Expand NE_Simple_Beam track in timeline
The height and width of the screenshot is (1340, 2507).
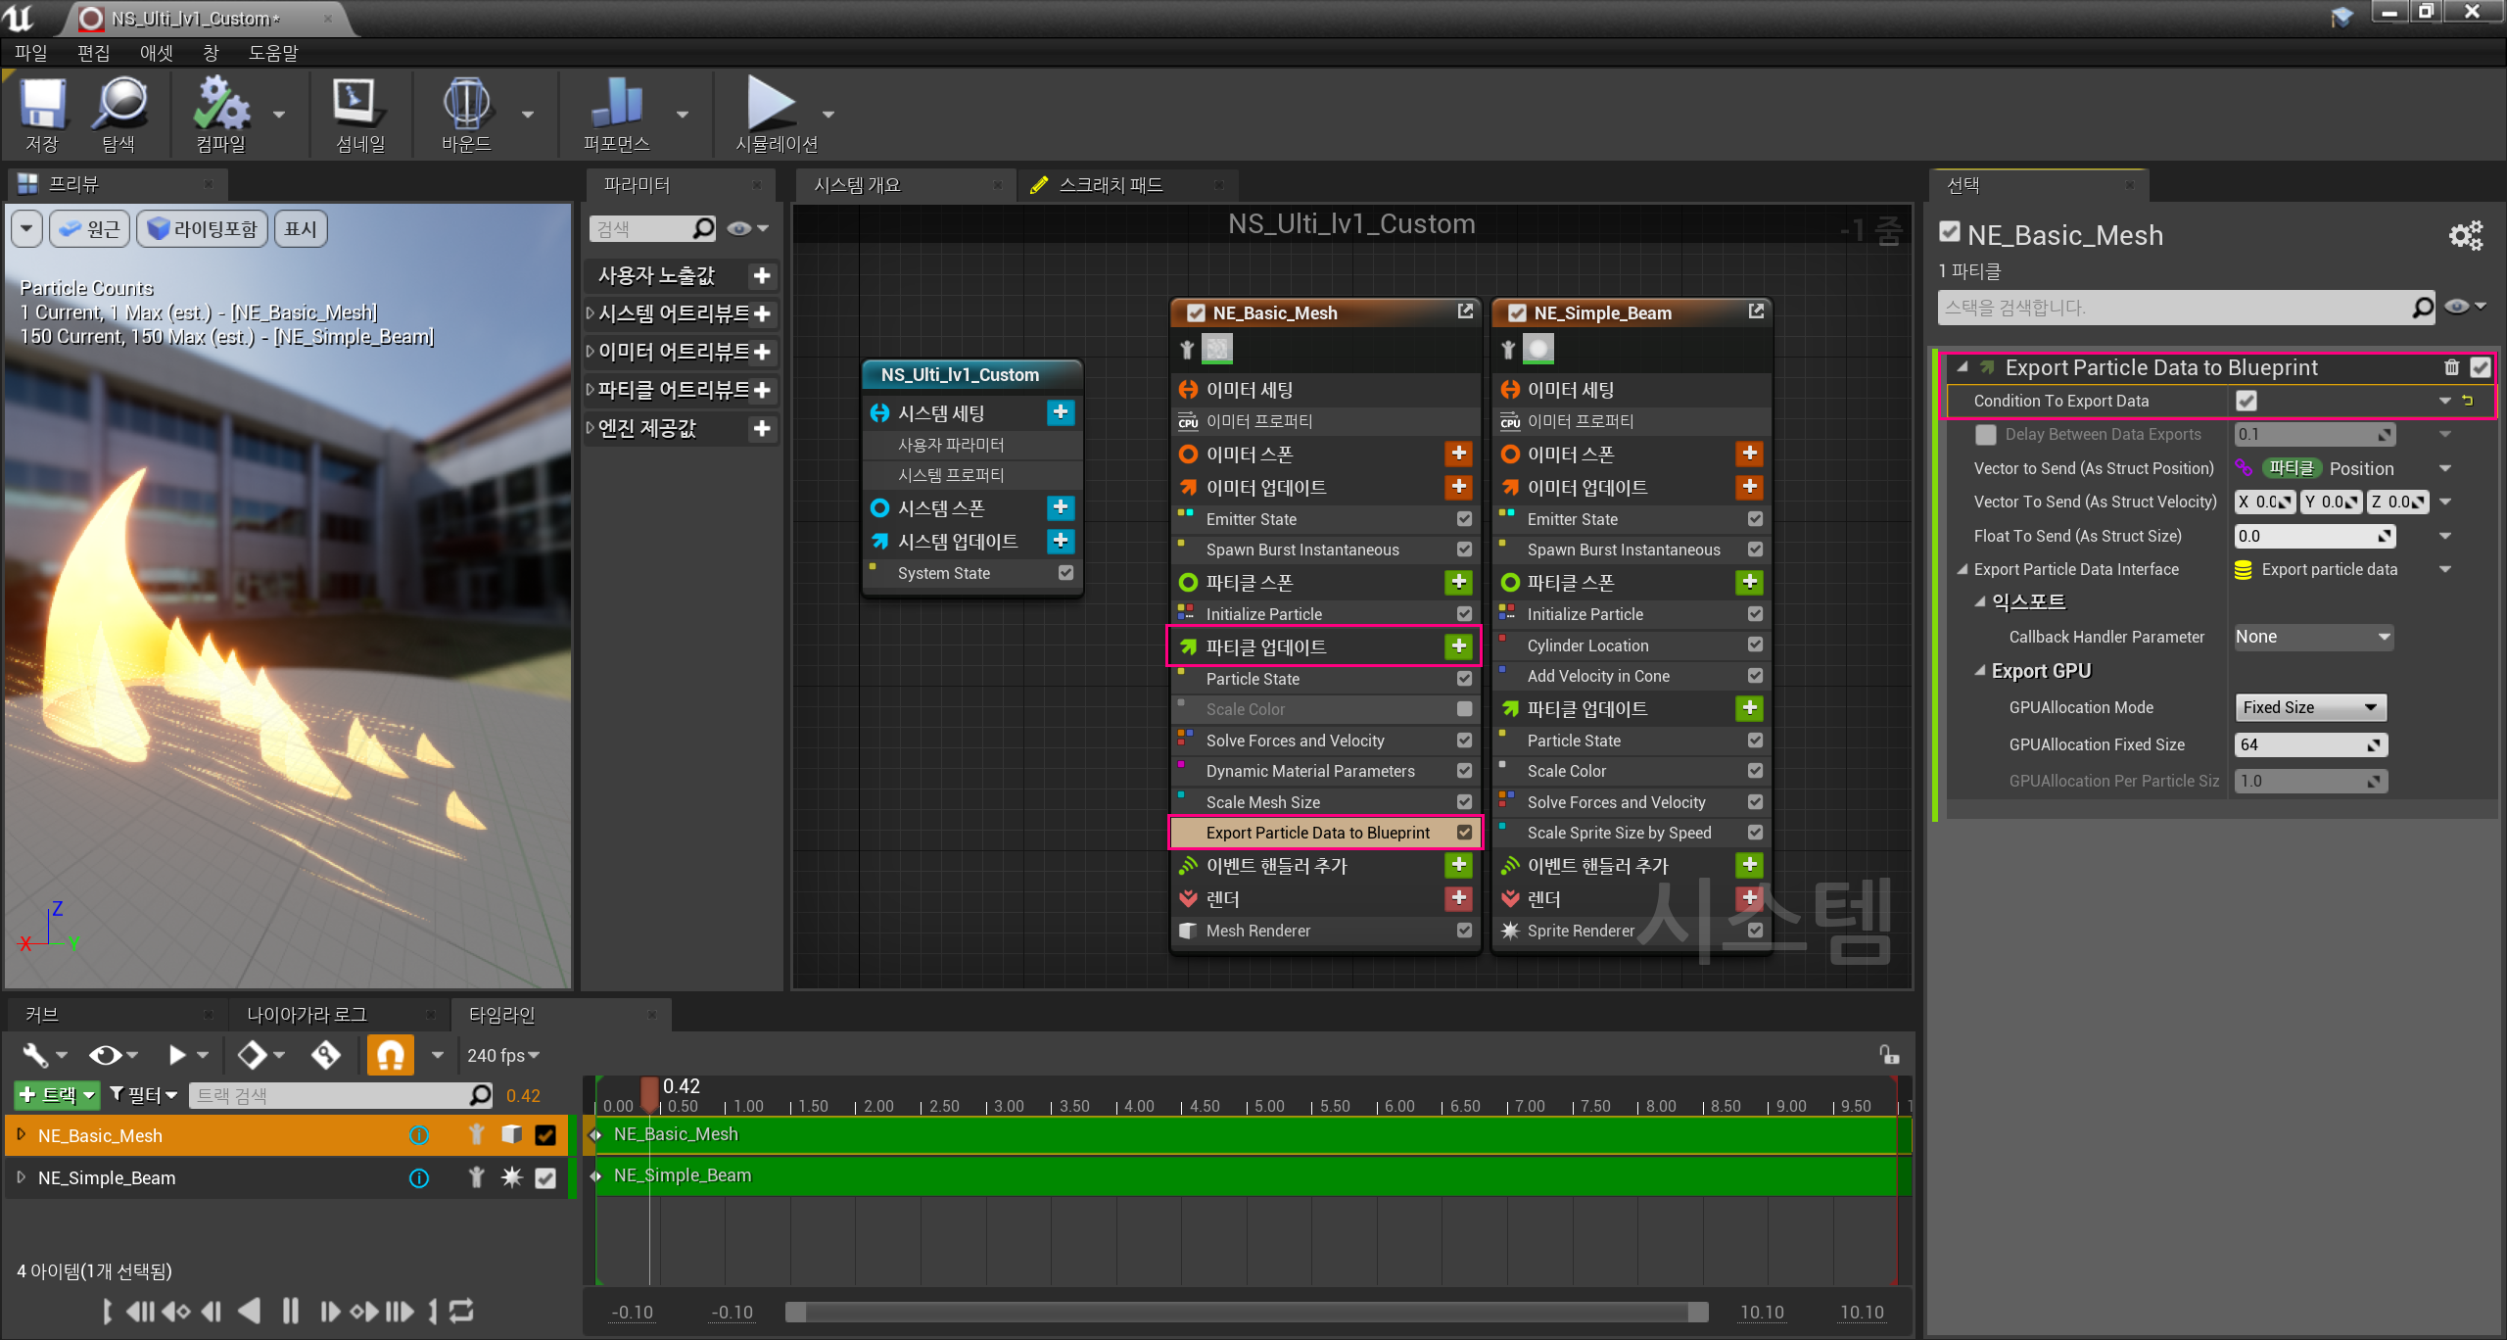pos(21,1177)
